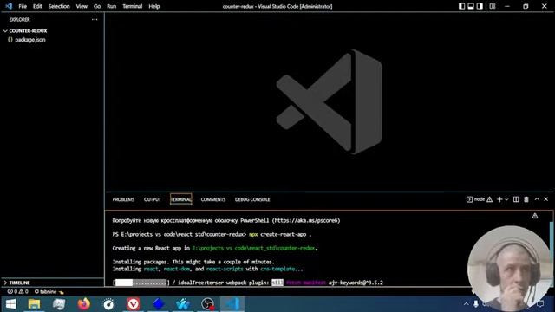Open the Go menu
The width and height of the screenshot is (555, 312).
(97, 6)
